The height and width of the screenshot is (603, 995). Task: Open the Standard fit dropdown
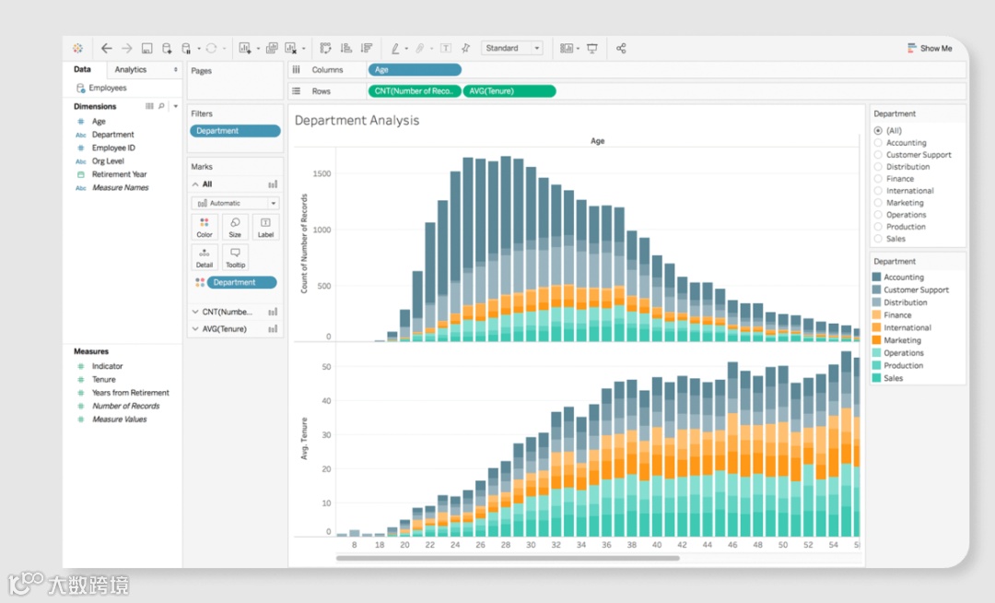click(512, 48)
